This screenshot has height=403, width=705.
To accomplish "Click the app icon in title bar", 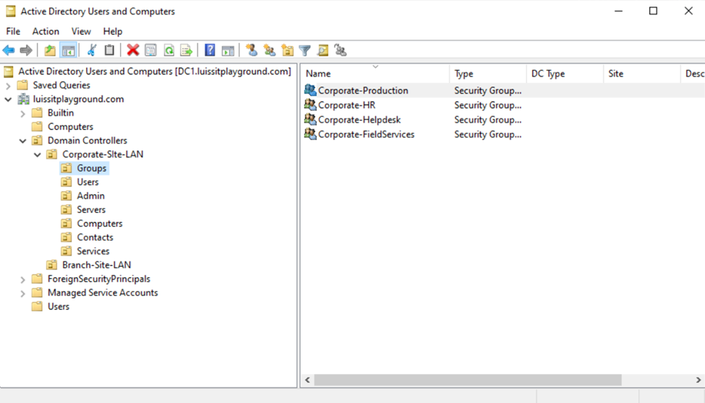I will (x=10, y=12).
